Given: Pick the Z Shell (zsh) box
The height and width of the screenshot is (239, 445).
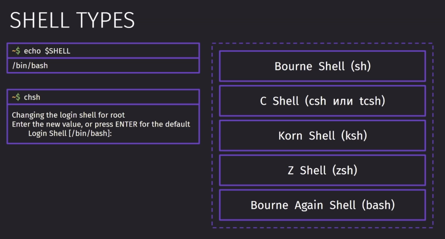Looking at the screenshot, I should [x=323, y=170].
